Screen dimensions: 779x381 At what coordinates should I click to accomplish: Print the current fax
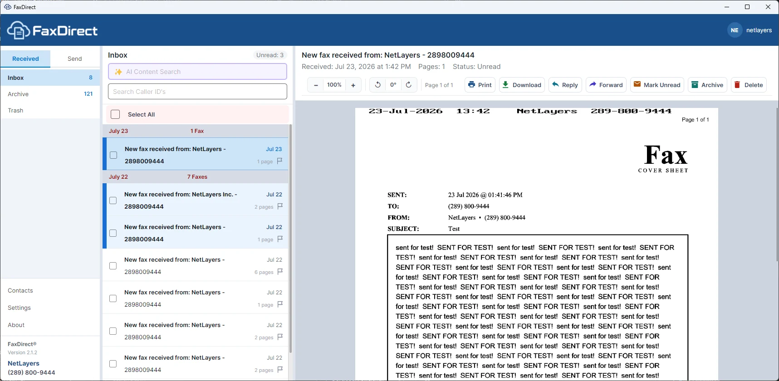tap(480, 85)
